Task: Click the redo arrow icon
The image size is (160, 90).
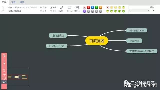Action: point(3,11)
